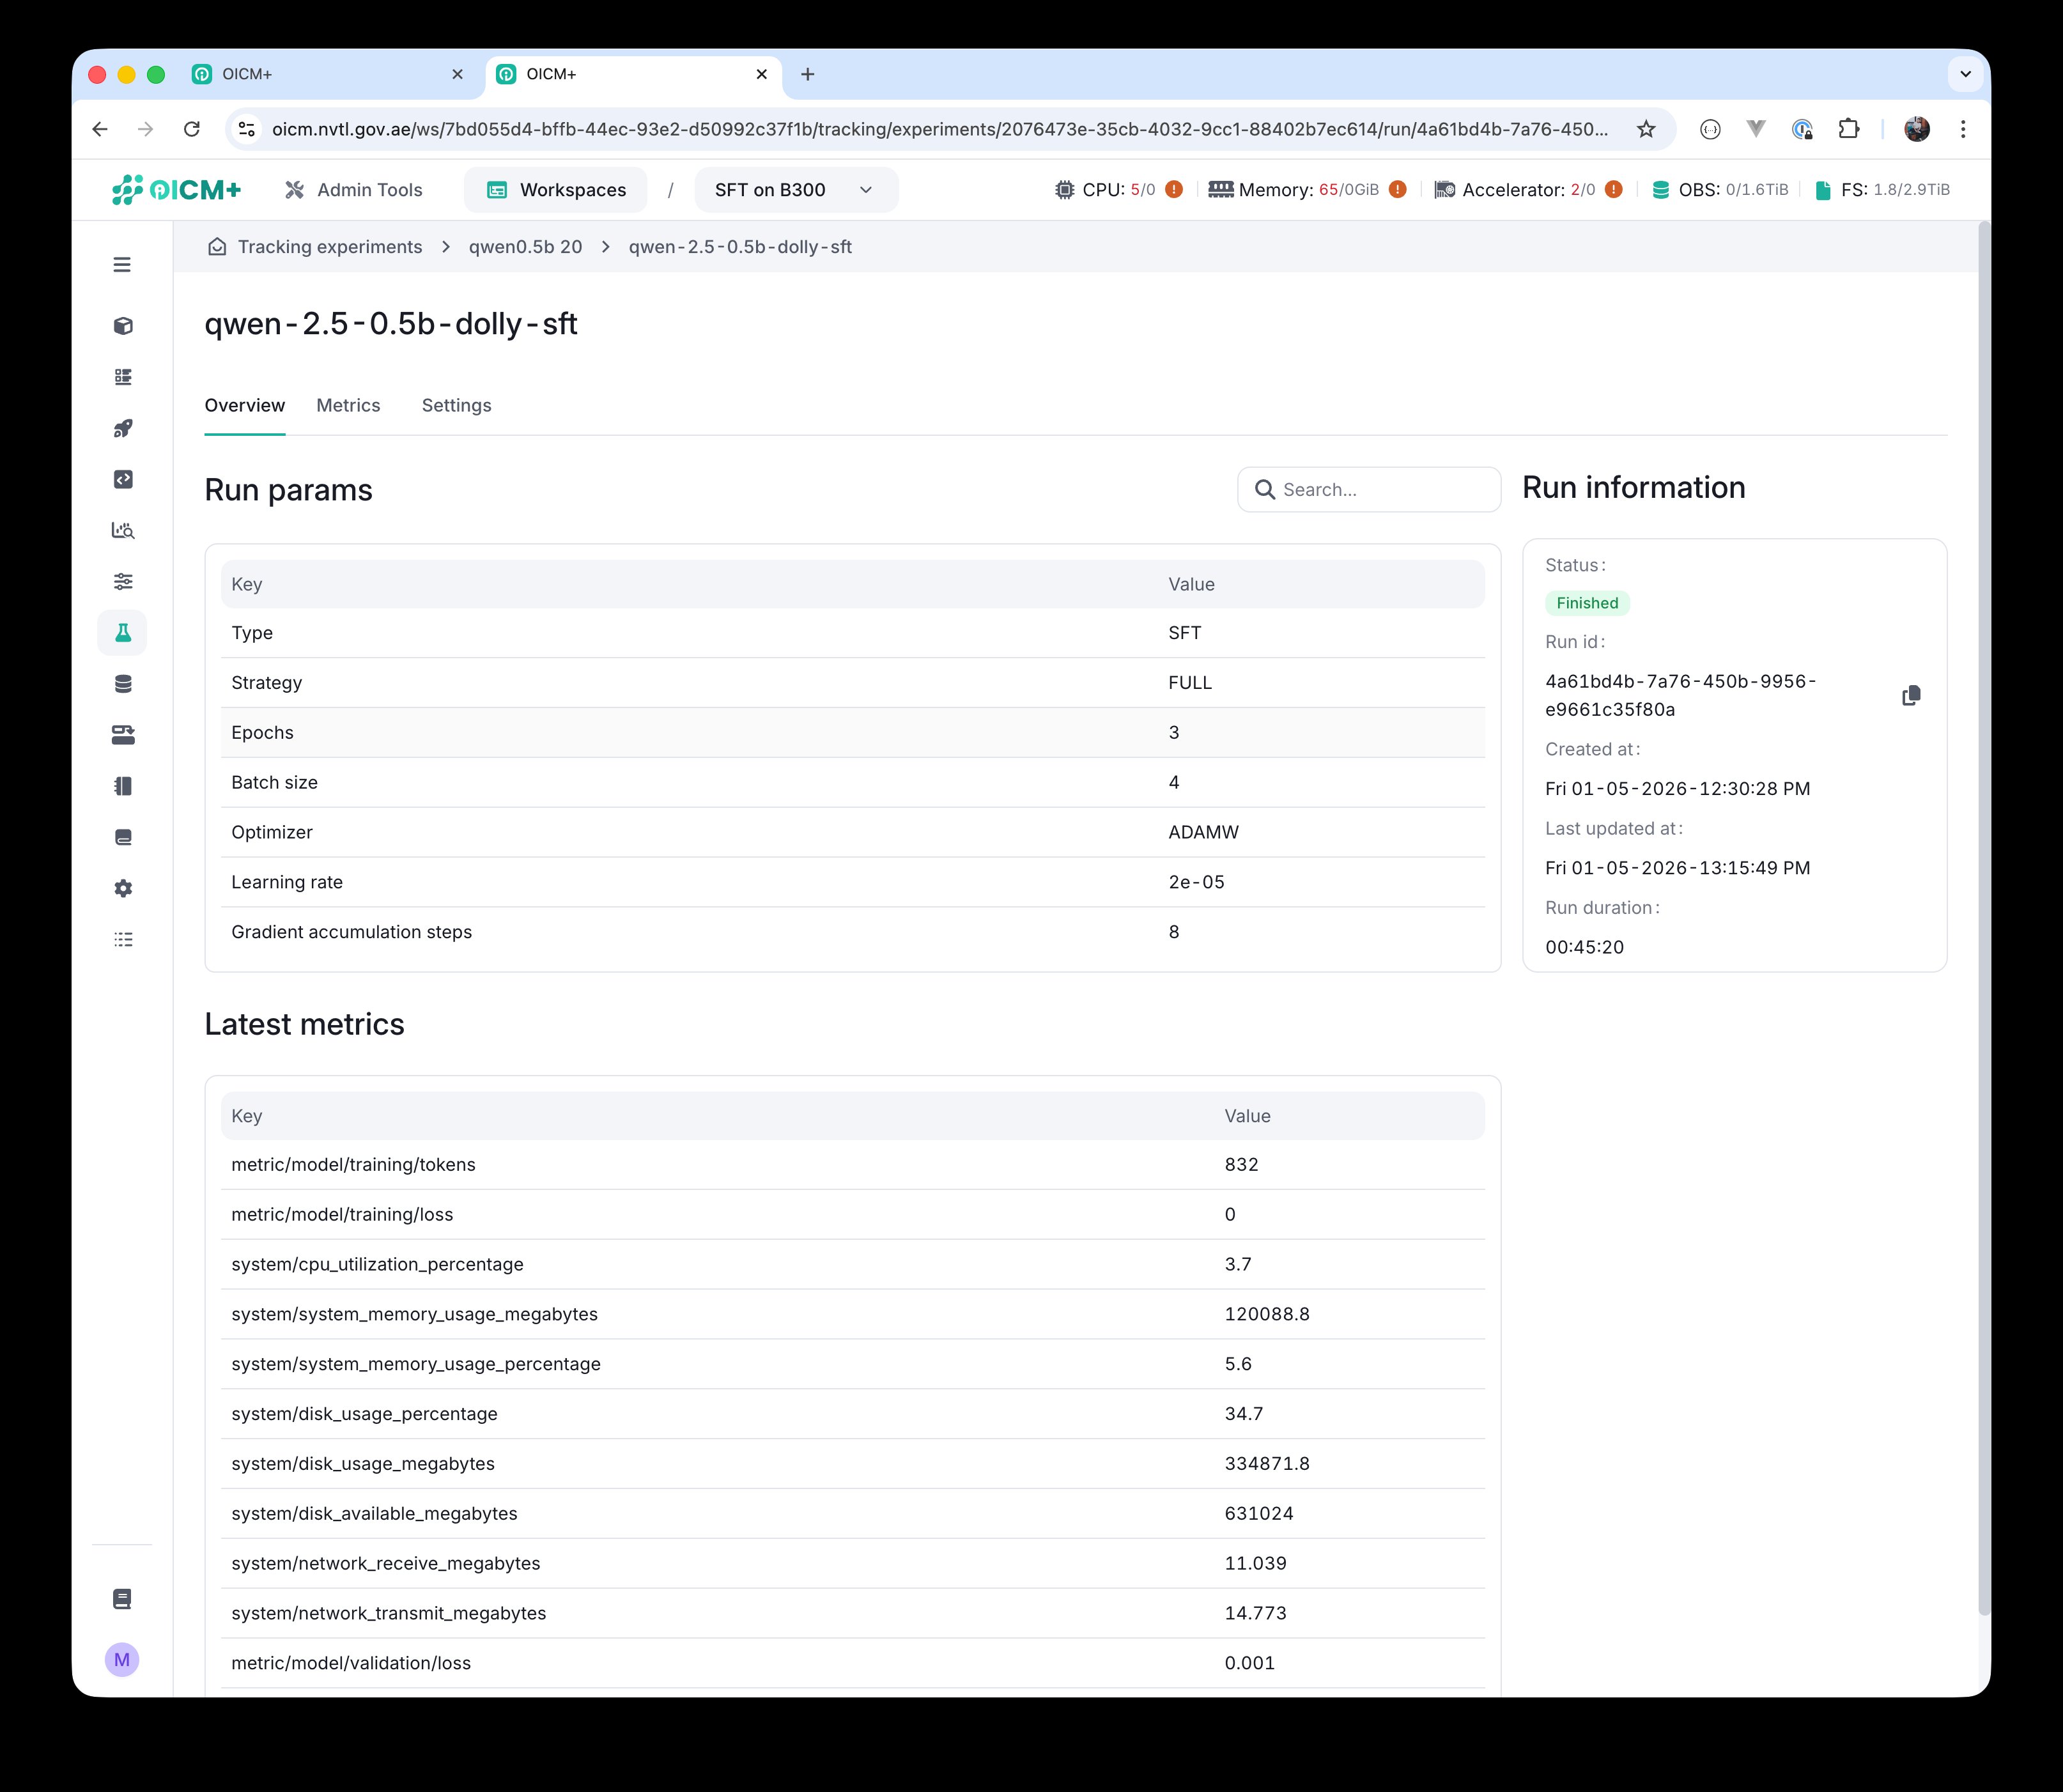Image resolution: width=2063 pixels, height=1792 pixels.
Task: Switch to the Metrics tab
Action: [x=348, y=405]
